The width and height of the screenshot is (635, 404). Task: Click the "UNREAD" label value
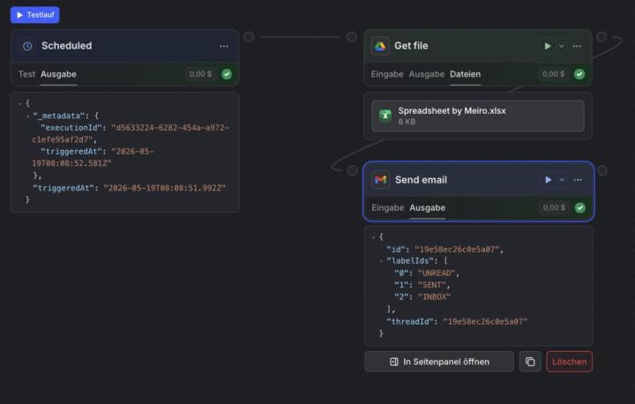click(437, 273)
